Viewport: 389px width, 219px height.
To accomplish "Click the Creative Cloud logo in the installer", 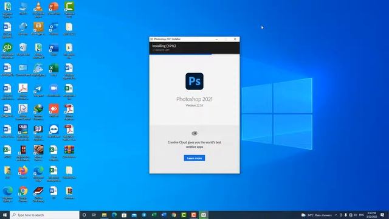I will pyautogui.click(x=194, y=133).
